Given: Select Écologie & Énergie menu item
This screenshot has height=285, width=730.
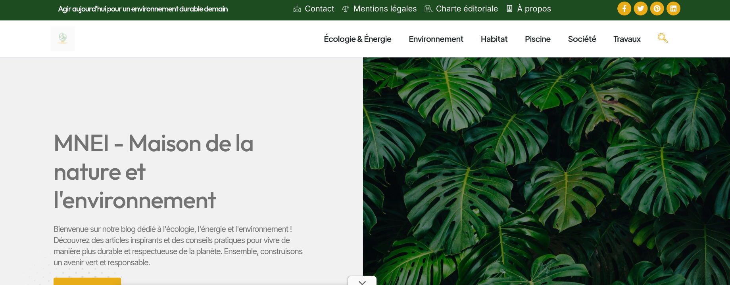Looking at the screenshot, I should coord(357,39).
